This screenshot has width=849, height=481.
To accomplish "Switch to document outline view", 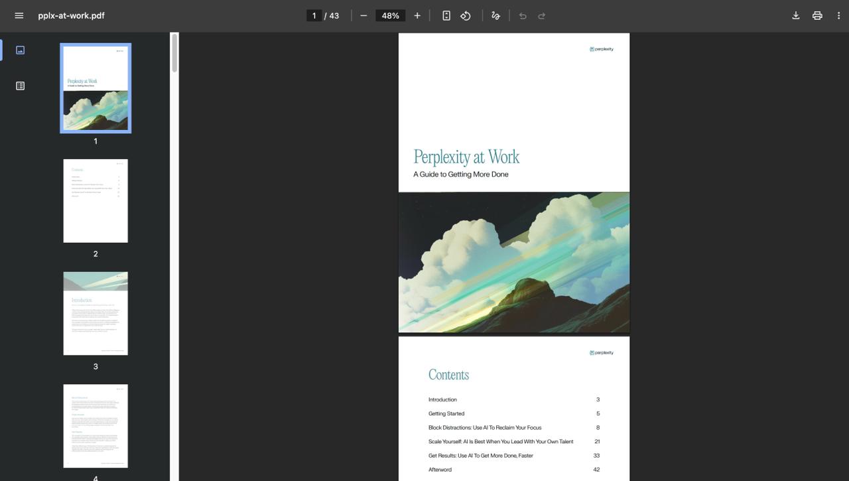I will point(20,86).
